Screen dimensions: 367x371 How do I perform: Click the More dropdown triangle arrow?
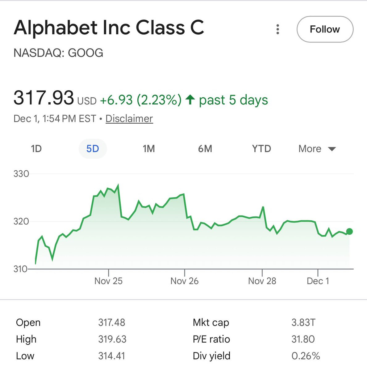pos(332,149)
